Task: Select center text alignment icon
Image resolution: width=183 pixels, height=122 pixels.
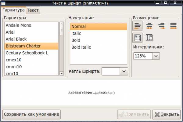Action: coord(149,26)
